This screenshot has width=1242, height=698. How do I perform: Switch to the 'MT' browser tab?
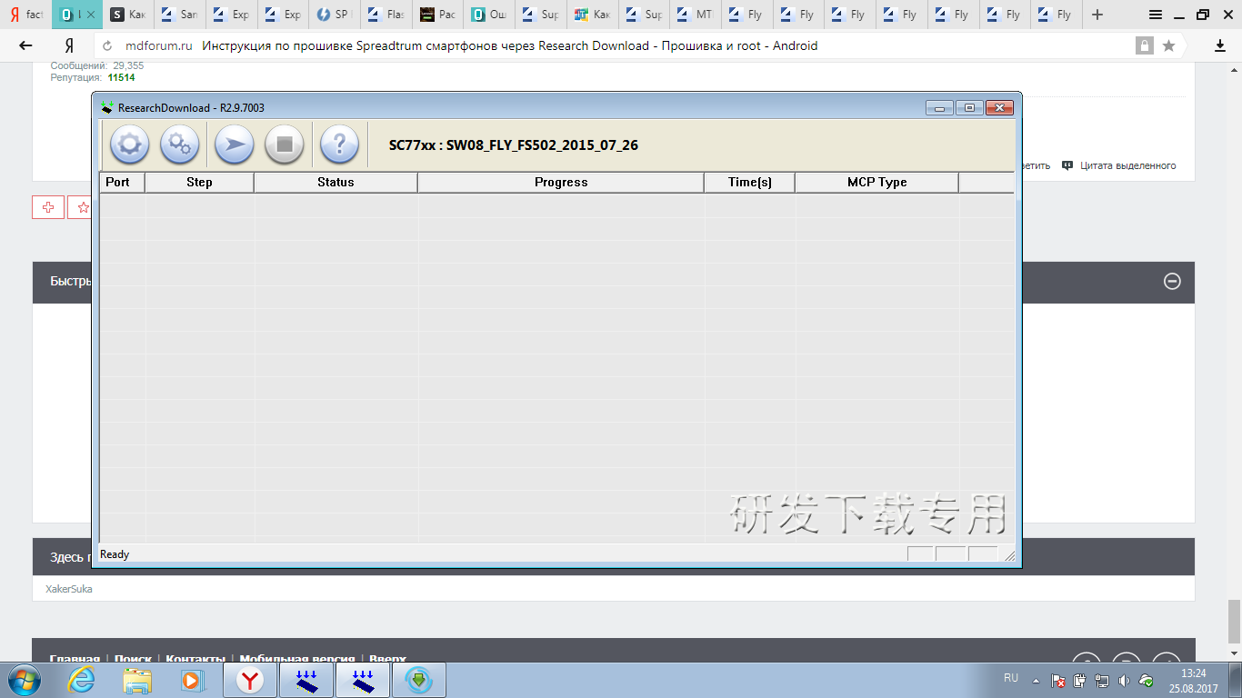tap(696, 15)
